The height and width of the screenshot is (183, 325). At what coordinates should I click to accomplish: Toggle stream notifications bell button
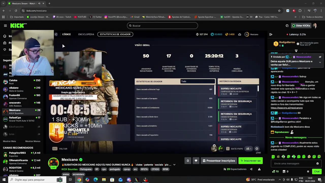[188, 161]
